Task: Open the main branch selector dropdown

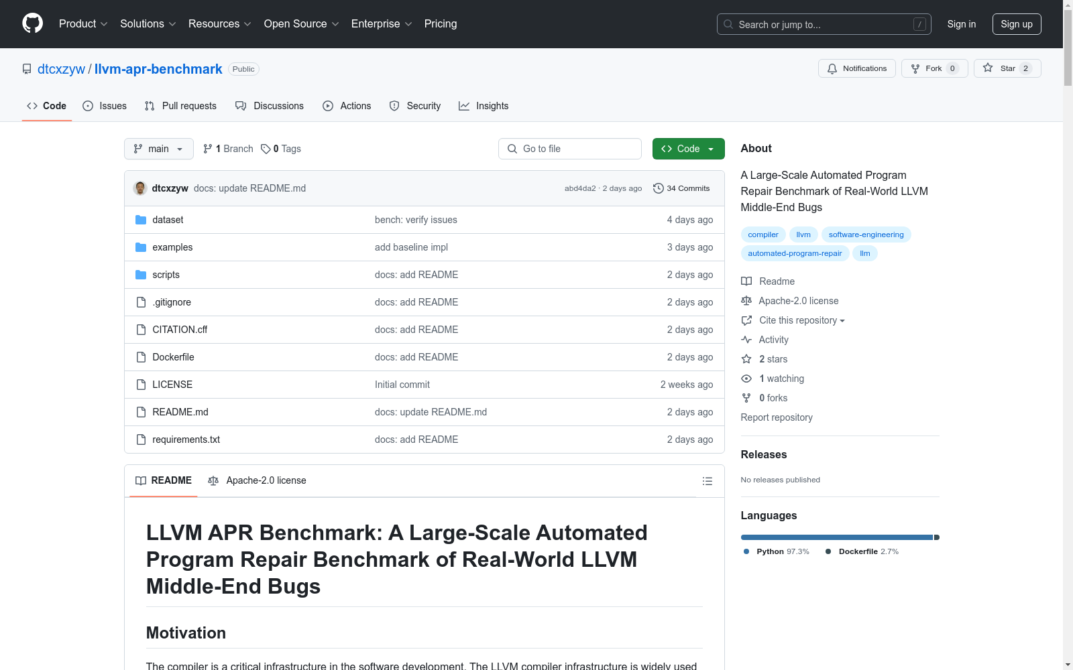Action: coord(159,149)
